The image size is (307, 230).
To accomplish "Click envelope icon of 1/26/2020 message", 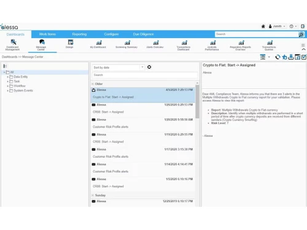I will coord(93,105).
